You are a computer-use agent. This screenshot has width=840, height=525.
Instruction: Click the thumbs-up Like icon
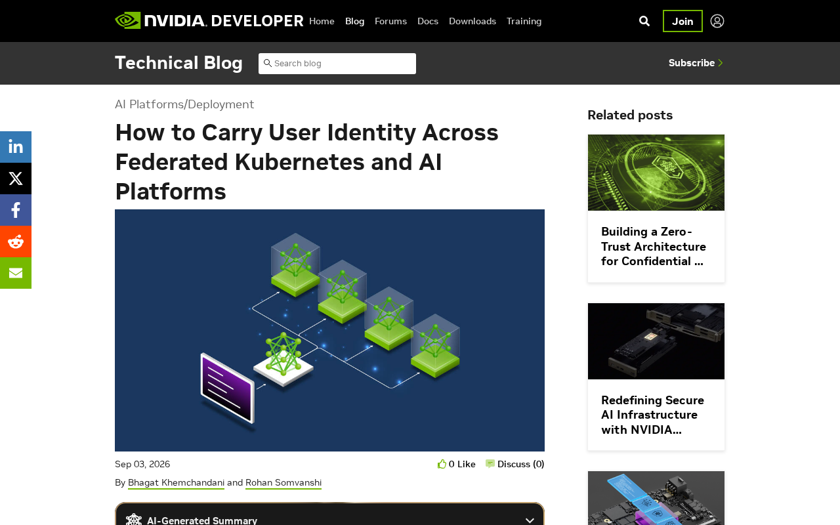point(442,464)
